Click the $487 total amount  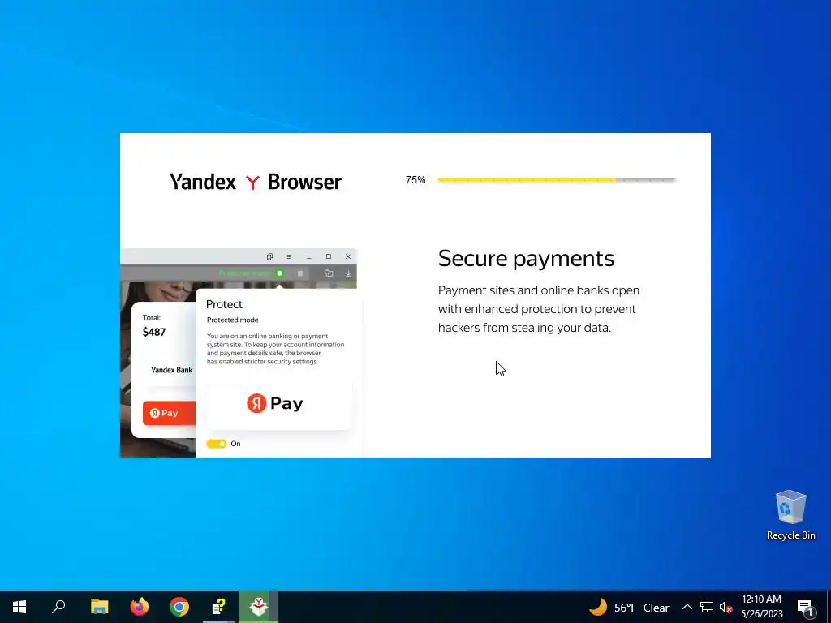click(x=154, y=332)
